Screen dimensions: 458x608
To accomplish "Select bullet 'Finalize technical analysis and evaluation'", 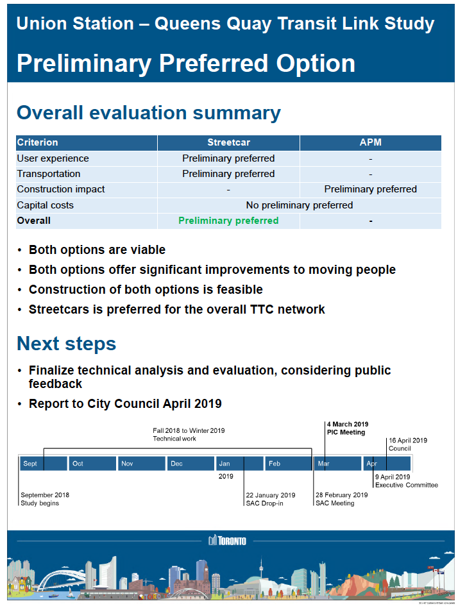I will click(x=210, y=377).
